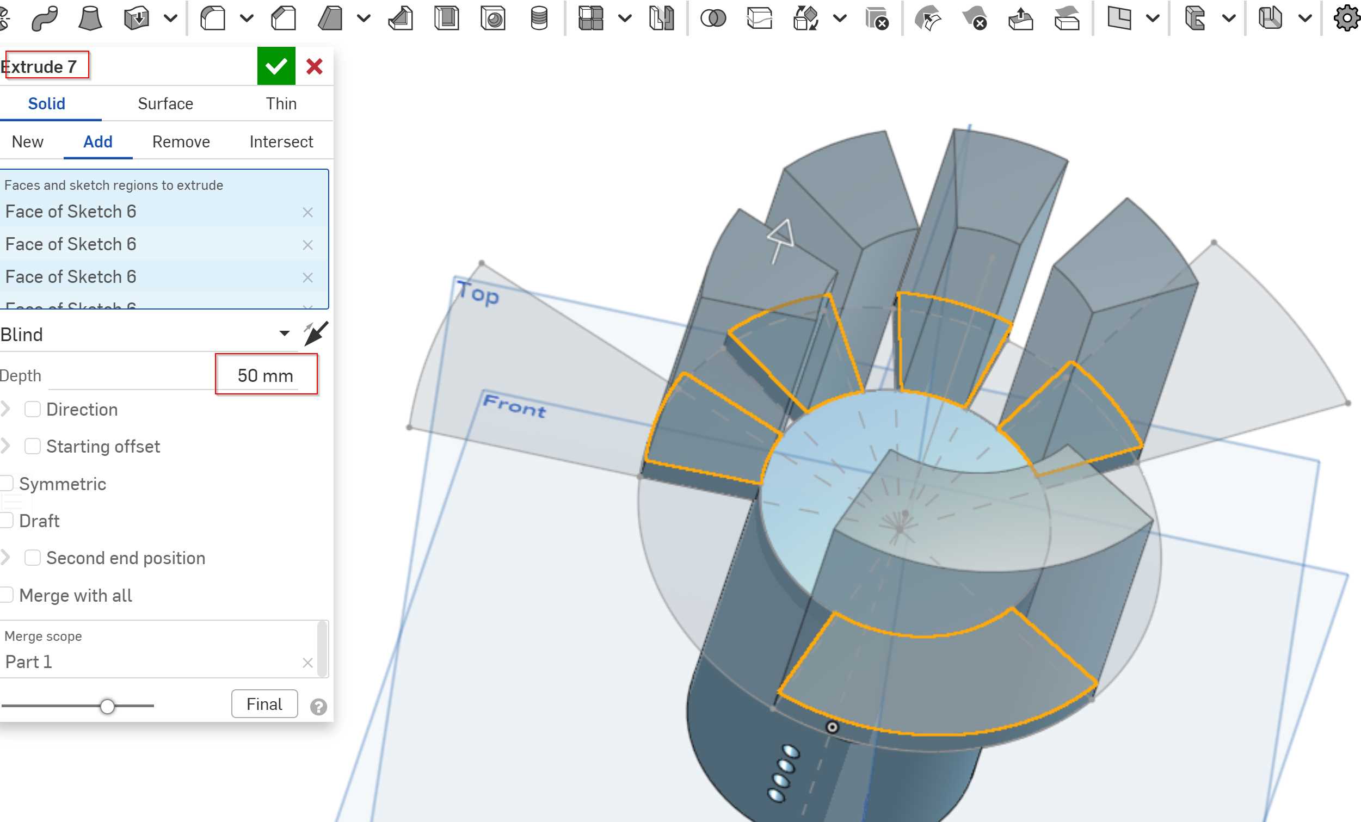
Task: Switch to the Surface tab
Action: (165, 103)
